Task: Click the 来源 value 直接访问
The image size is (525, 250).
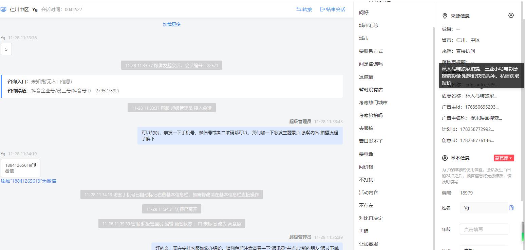Action: [466, 51]
